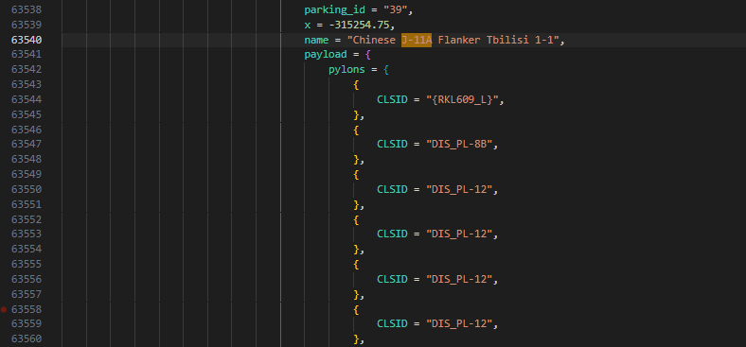Image resolution: width=746 pixels, height=347 pixels.
Task: Click line number 63559
Action: [x=27, y=323]
